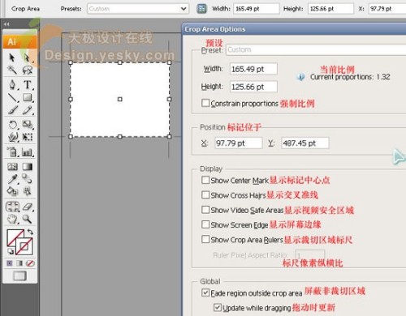Click the Height field in Crop Area Options
Viewport: 406px width, 316px height.
click(253, 87)
